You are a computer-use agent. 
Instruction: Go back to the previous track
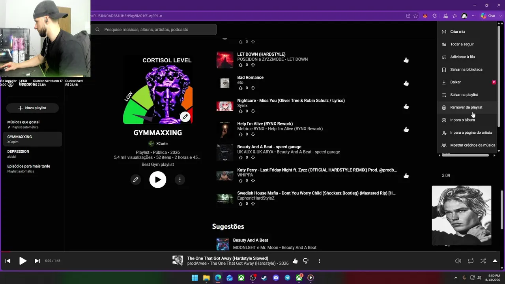click(7, 261)
